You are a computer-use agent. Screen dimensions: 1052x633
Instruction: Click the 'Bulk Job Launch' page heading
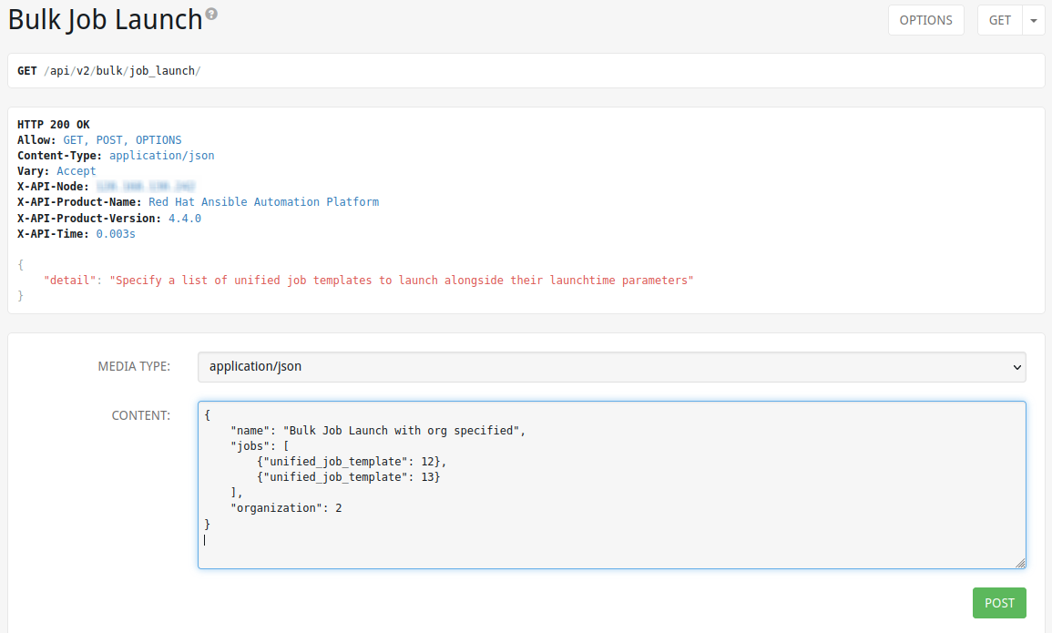coord(105,19)
